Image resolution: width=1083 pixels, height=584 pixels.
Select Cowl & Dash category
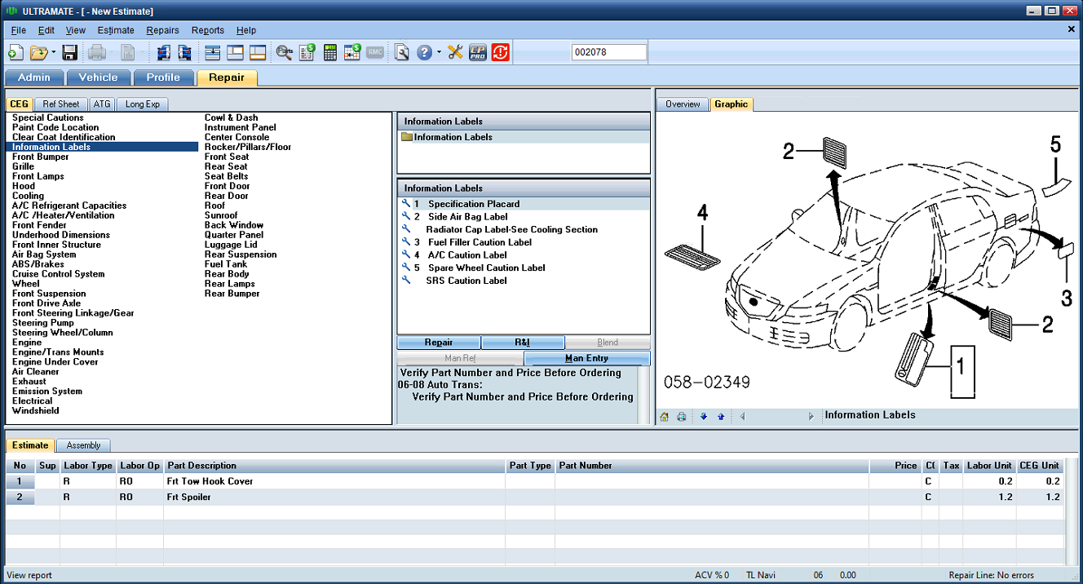[x=231, y=117]
